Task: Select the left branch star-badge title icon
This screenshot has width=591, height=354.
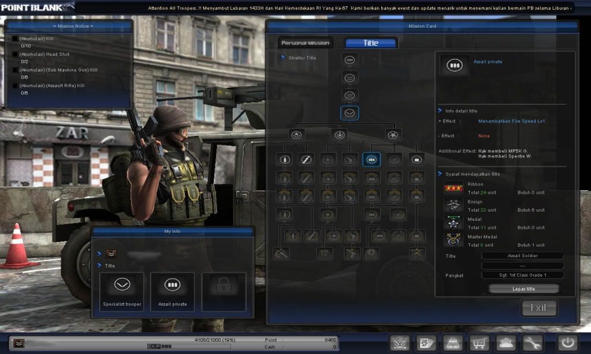Action: click(x=296, y=135)
